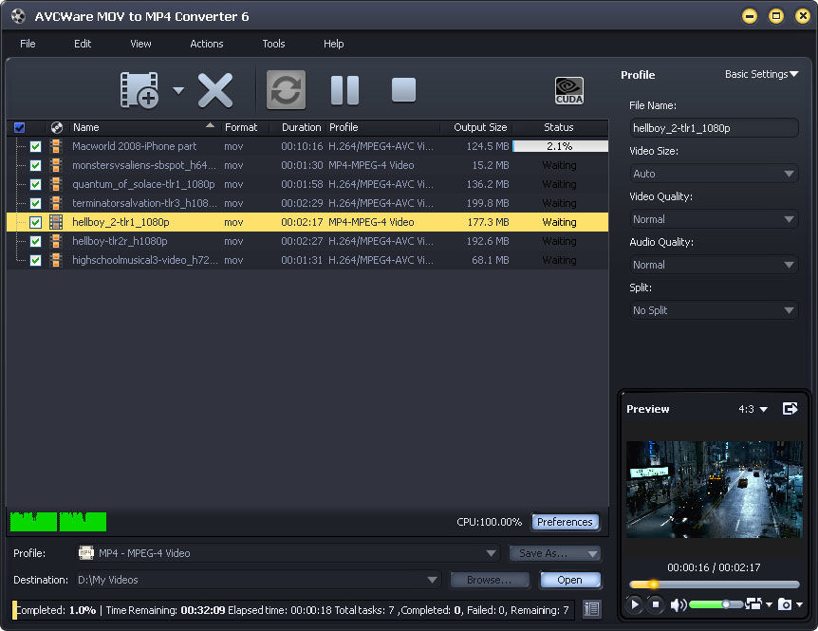Open the Help menu
Screen dimensions: 818x631
coord(333,44)
